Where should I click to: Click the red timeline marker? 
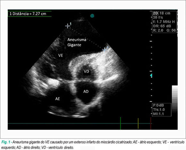151,123
